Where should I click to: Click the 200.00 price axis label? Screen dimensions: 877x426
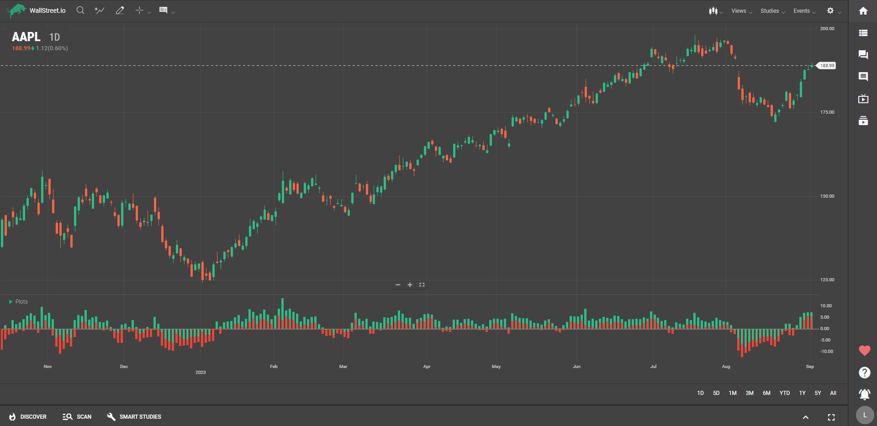click(827, 29)
